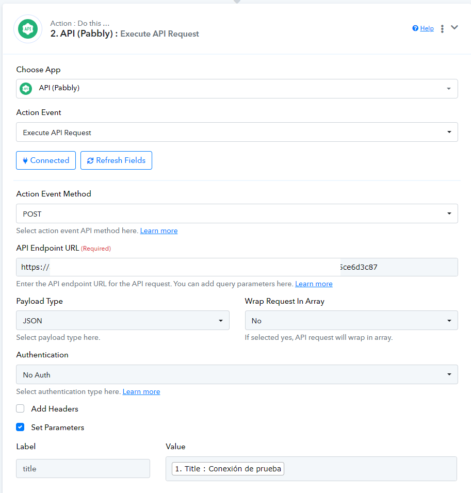Open the Action Event Method dropdown showing POST
This screenshot has height=493, width=471.
[x=237, y=213]
